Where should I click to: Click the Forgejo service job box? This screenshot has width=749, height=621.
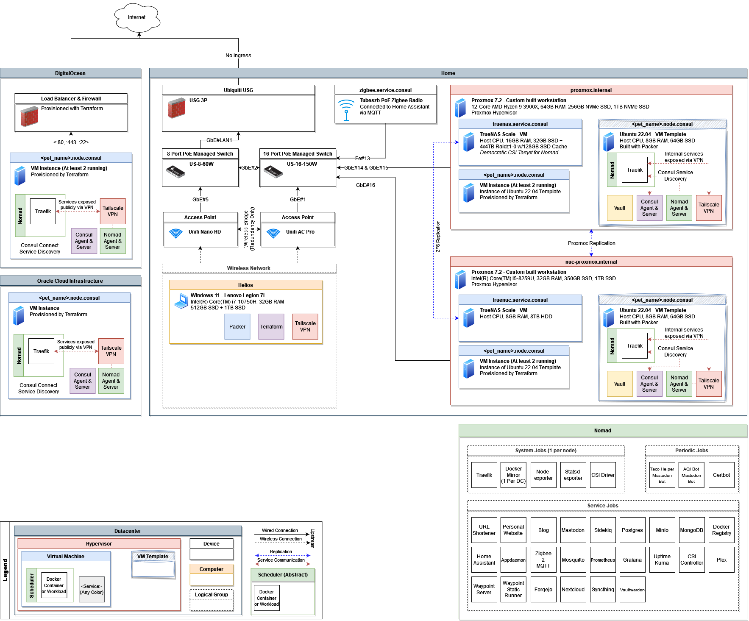point(543,590)
